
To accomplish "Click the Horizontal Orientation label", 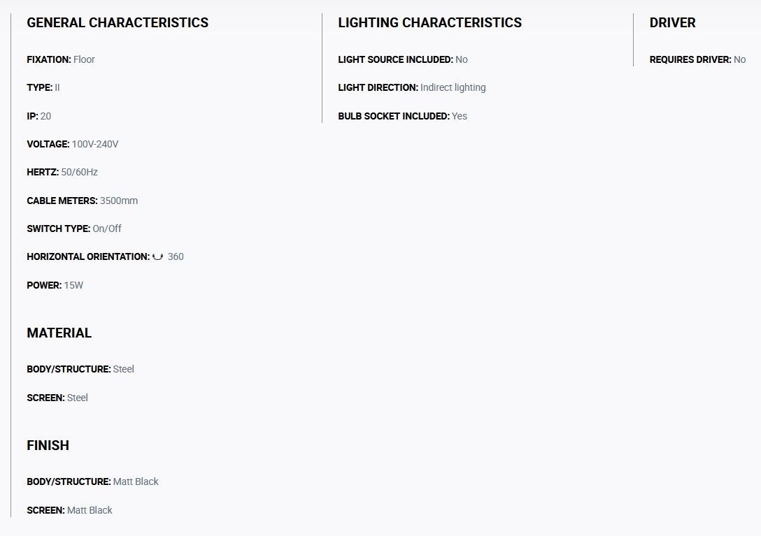I will pos(88,256).
